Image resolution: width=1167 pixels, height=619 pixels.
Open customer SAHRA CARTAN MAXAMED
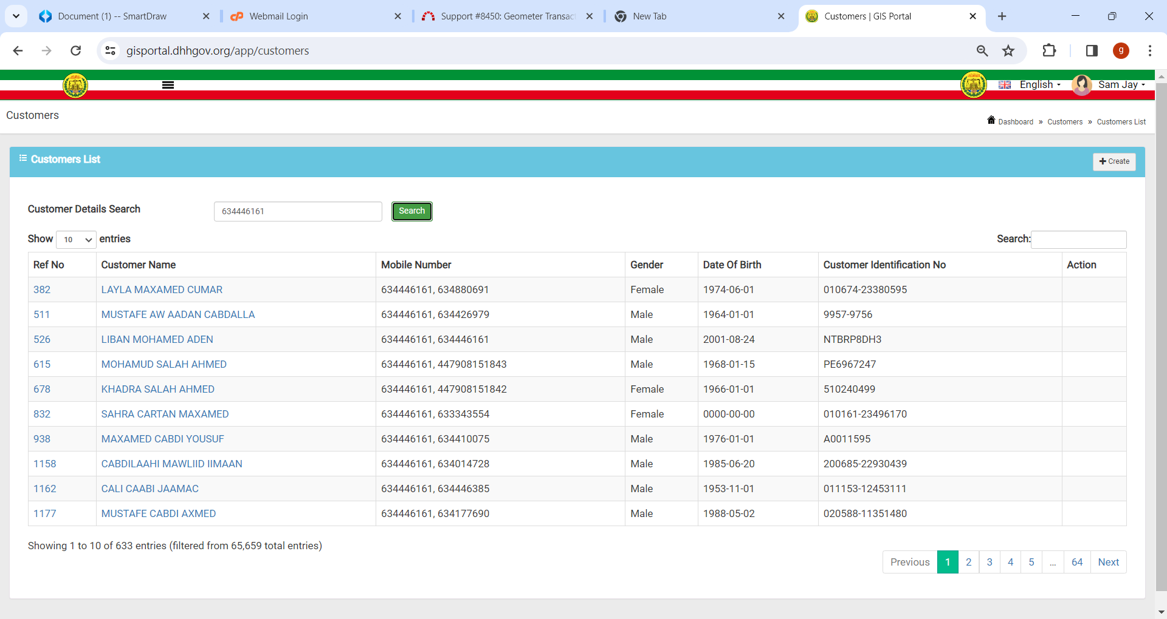click(165, 414)
